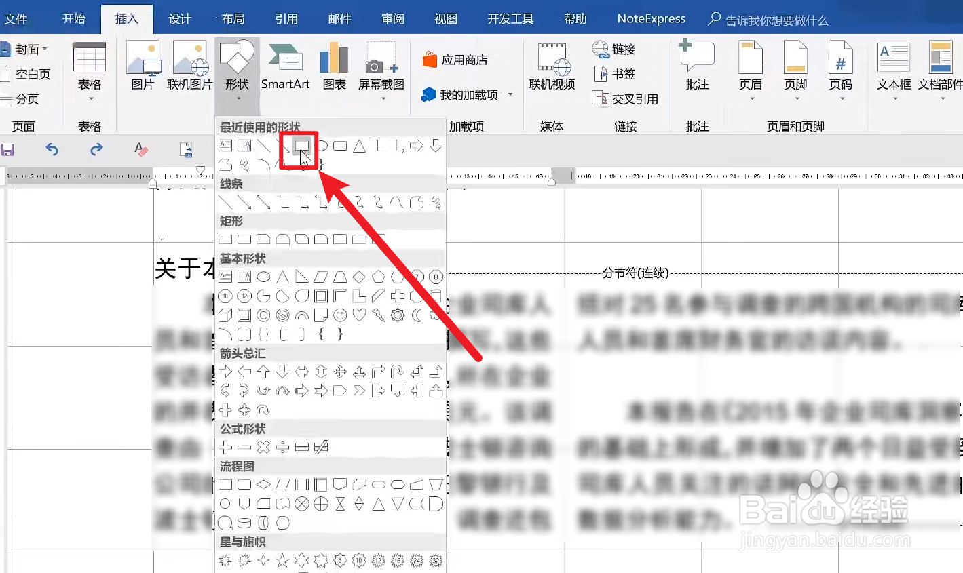Open the 布局 layout tab

233,19
